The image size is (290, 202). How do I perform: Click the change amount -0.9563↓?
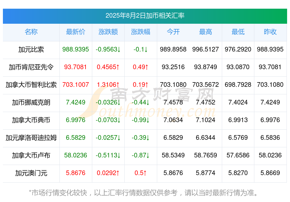(x=108, y=49)
